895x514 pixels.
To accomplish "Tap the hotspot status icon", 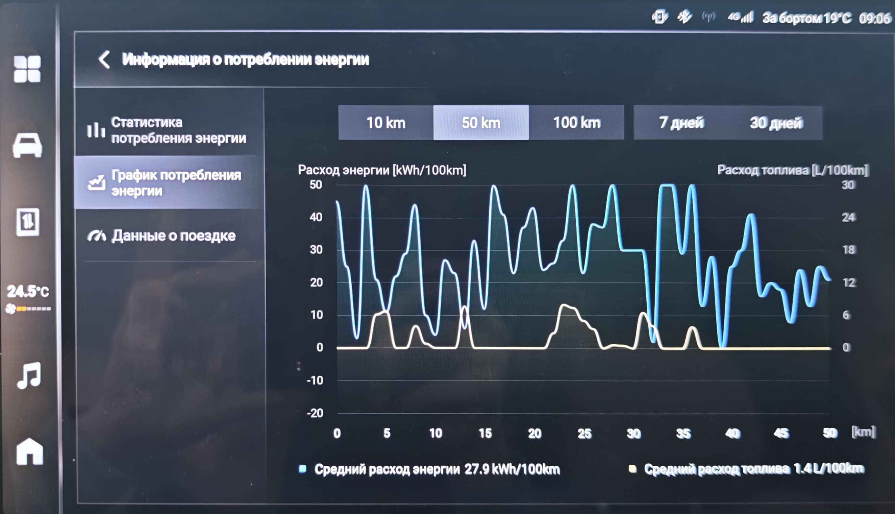I will click(x=708, y=17).
